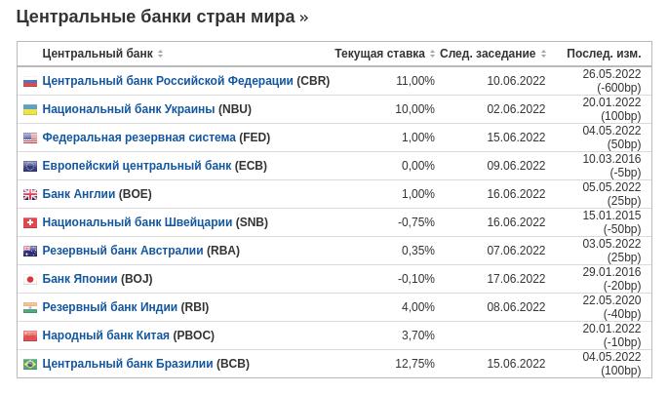Open Банк Англии link
The width and height of the screenshot is (668, 394).
(x=78, y=195)
